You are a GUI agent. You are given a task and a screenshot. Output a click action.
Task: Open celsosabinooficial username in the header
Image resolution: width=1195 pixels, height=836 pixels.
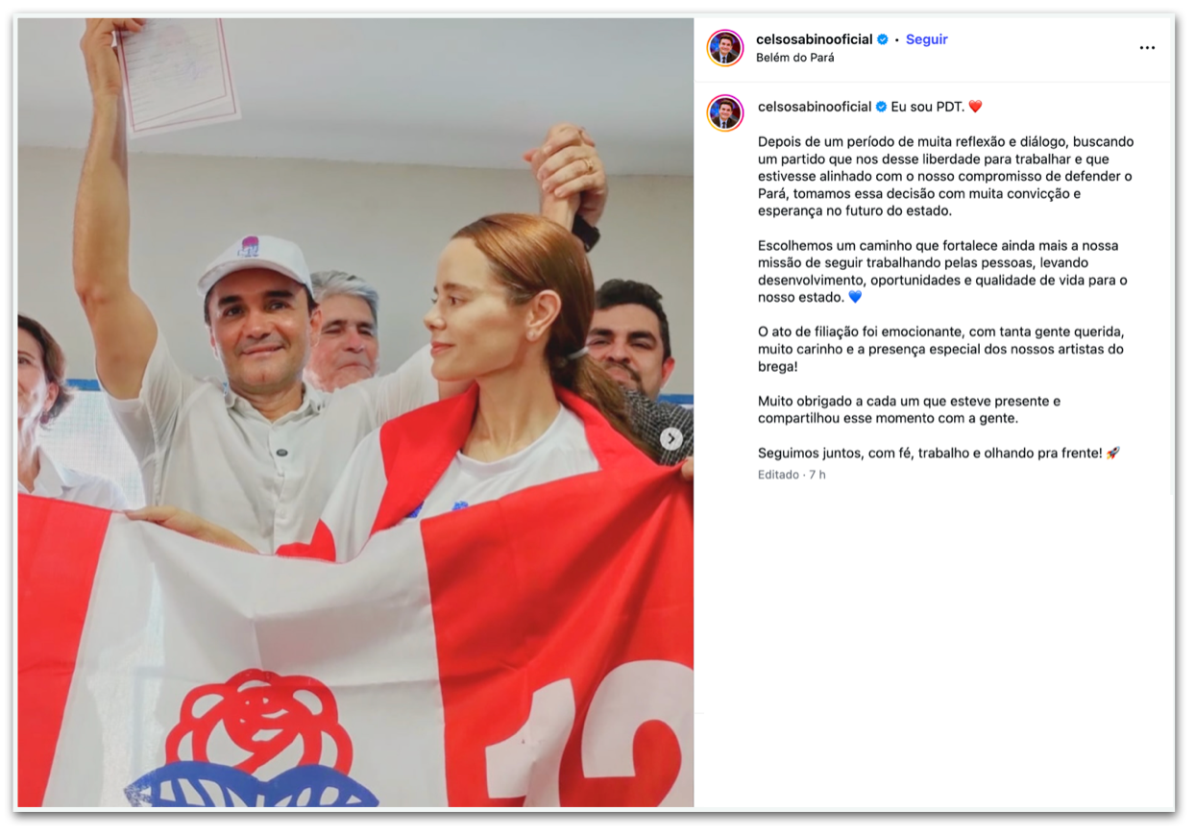[x=815, y=39]
